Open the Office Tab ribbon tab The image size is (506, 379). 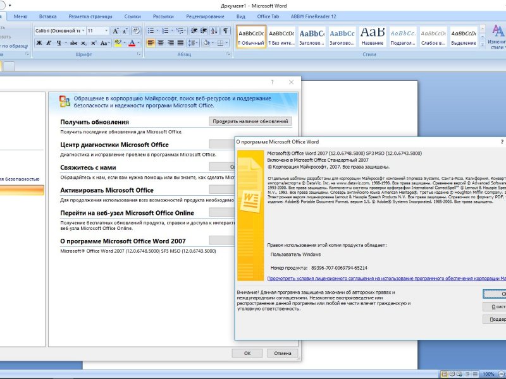pos(268,16)
